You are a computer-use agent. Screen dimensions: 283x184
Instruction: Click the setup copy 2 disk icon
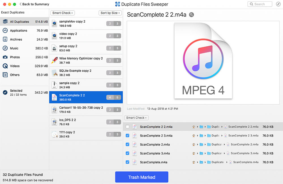point(54,48)
